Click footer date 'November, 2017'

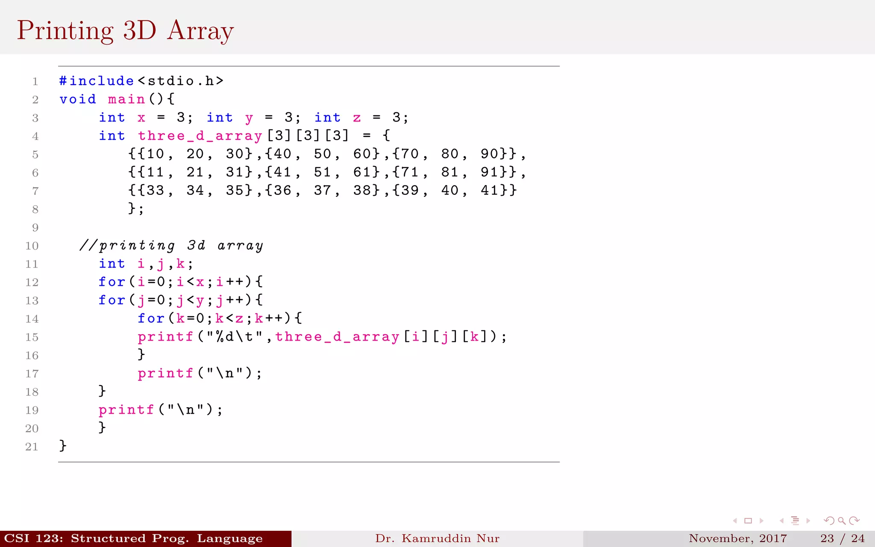tap(738, 538)
